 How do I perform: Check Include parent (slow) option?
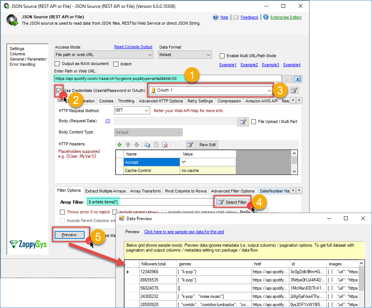tap(115, 212)
